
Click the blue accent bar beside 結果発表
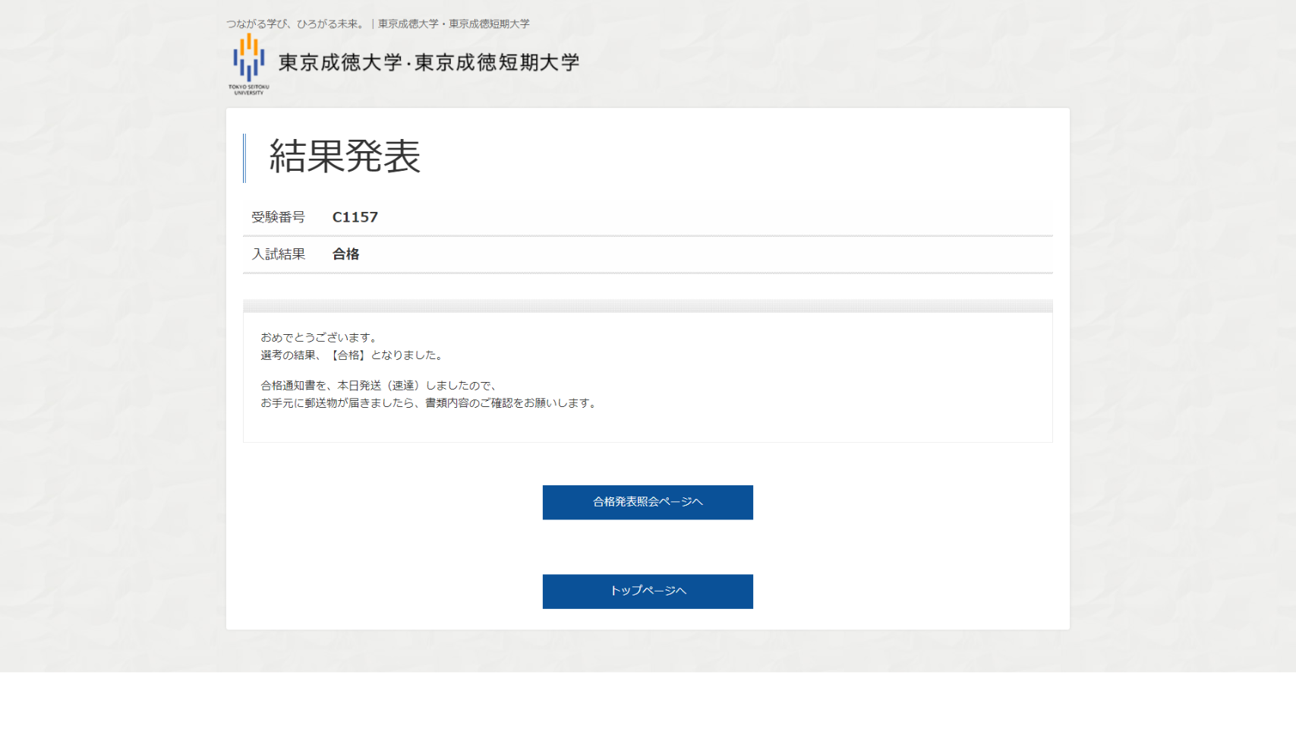(244, 158)
